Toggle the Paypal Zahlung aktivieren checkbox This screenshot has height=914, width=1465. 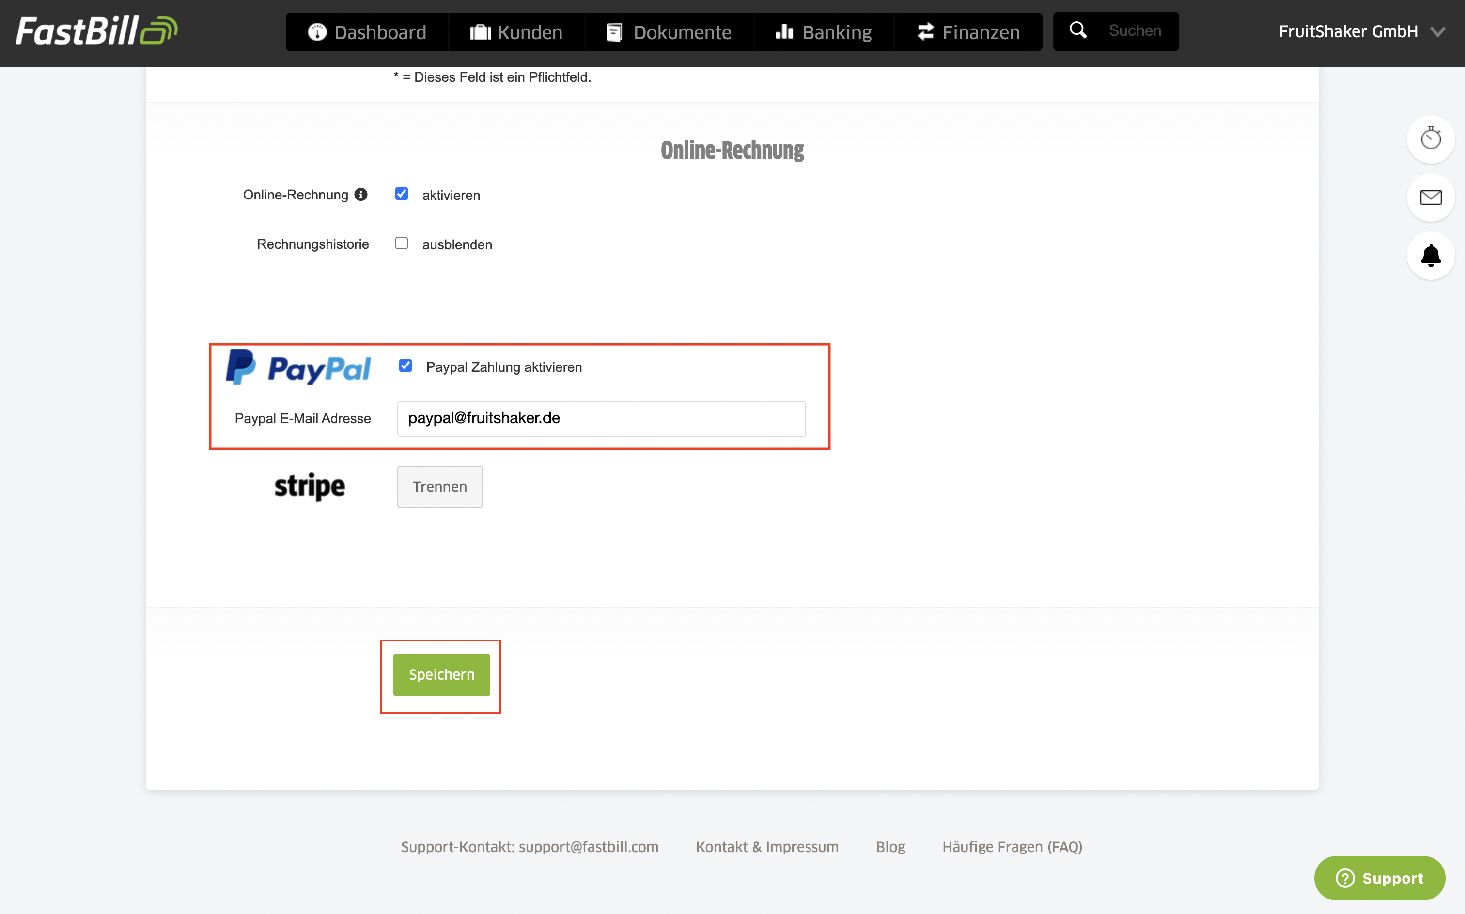tap(405, 366)
